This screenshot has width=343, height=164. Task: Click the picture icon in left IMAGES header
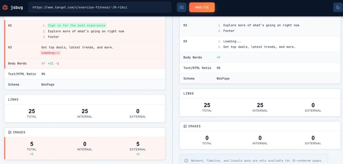tap(10, 132)
